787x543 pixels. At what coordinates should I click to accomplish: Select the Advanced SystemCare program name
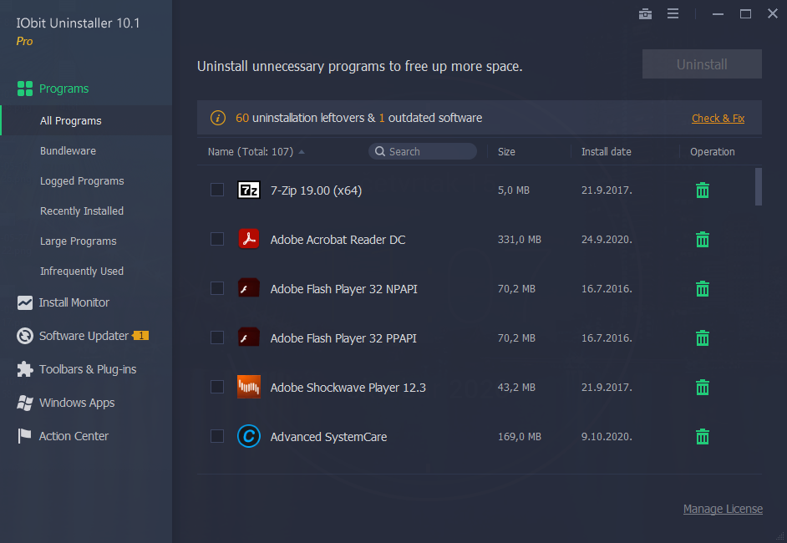click(329, 437)
